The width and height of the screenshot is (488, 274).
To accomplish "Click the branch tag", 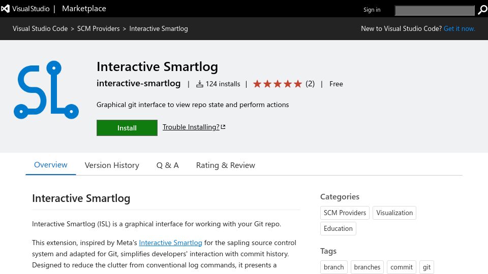I will click(x=333, y=267).
